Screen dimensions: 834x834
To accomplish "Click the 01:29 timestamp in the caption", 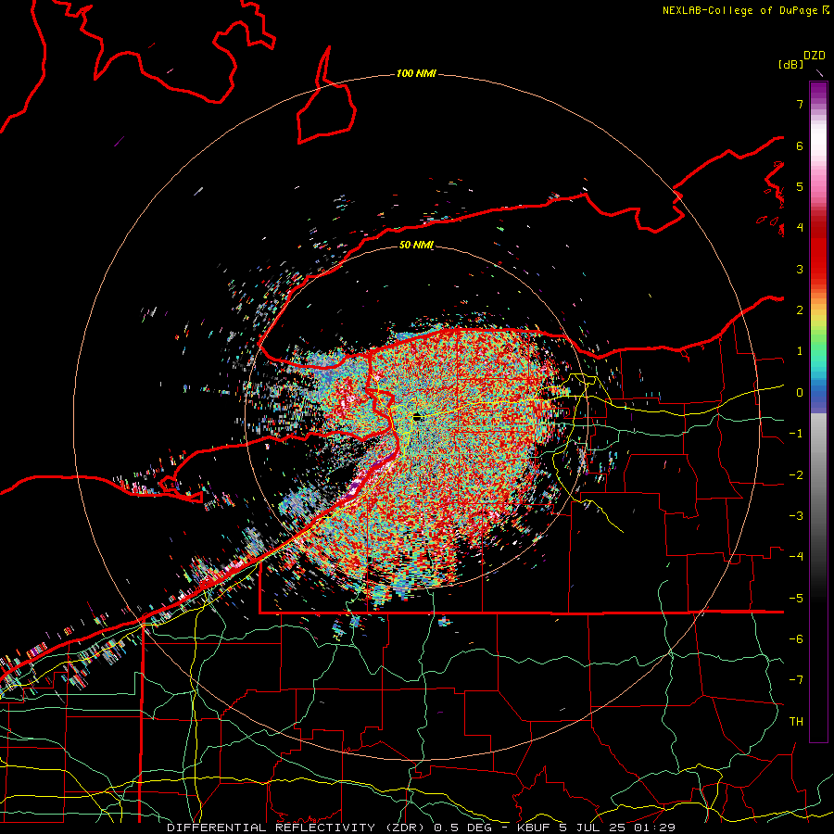I will 655,828.
